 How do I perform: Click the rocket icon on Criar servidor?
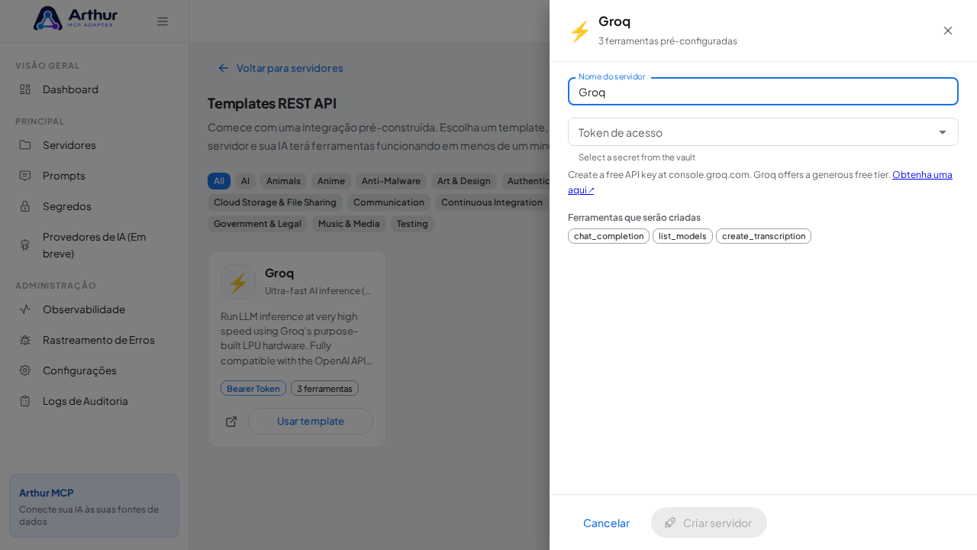pyautogui.click(x=670, y=522)
